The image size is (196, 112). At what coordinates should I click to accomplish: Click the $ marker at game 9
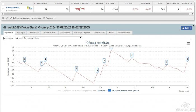pos(45,59)
